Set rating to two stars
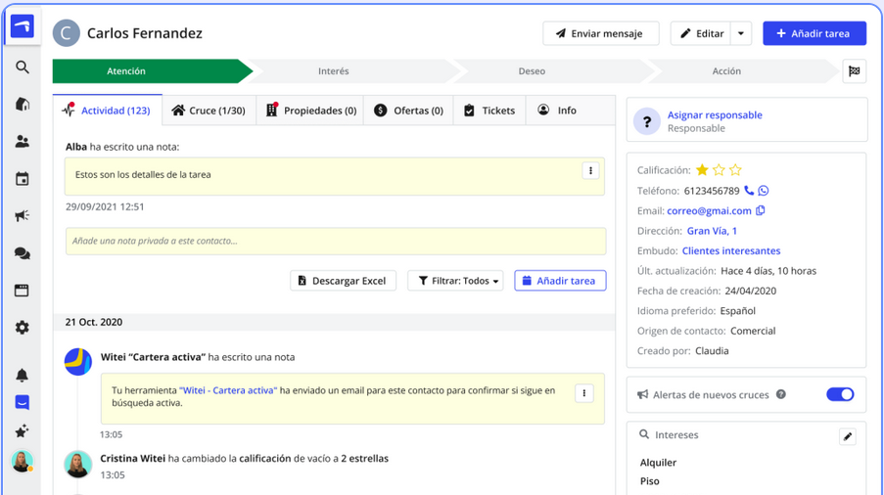 pyautogui.click(x=719, y=170)
